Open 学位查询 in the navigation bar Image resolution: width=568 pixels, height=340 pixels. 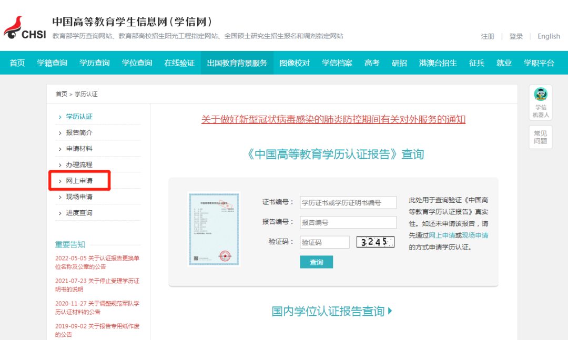pyautogui.click(x=137, y=63)
